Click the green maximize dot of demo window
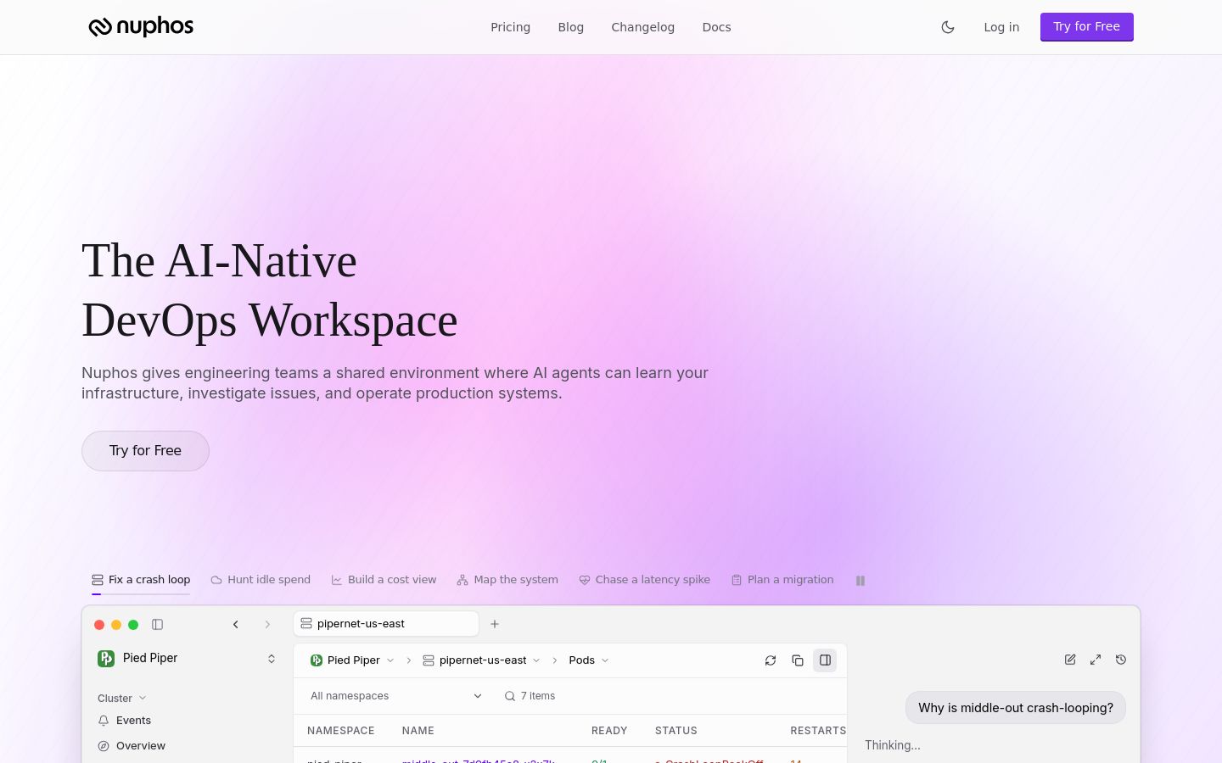 click(133, 625)
